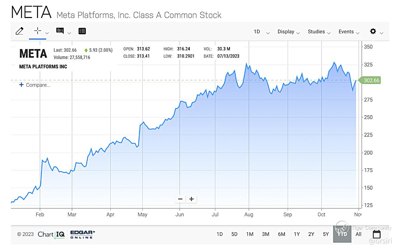
Task: Select the pencil drawing tool
Action: 20,31
